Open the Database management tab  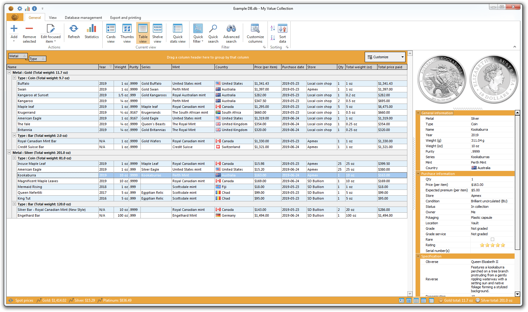pyautogui.click(x=83, y=18)
